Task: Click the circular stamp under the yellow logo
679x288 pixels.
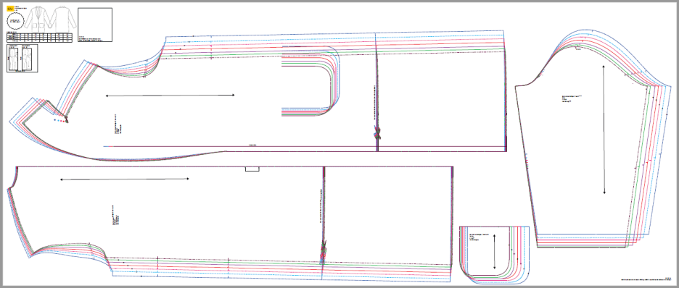Action: [x=16, y=21]
